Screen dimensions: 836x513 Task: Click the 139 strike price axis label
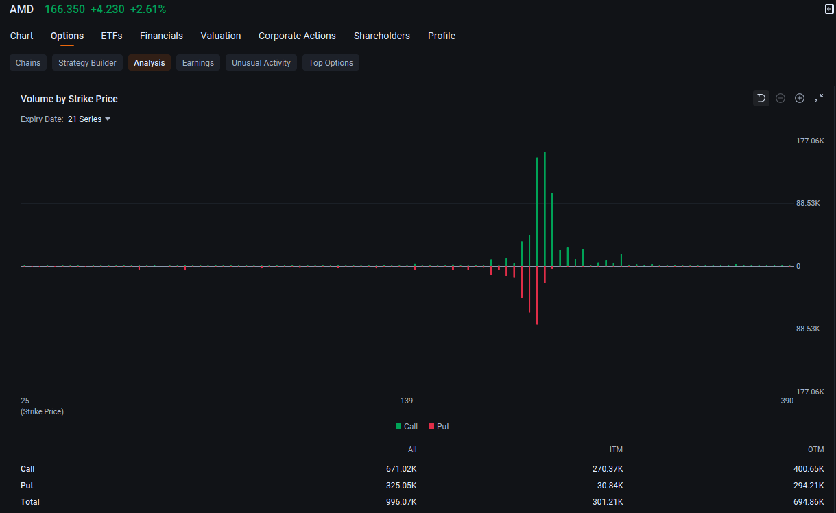tap(407, 401)
